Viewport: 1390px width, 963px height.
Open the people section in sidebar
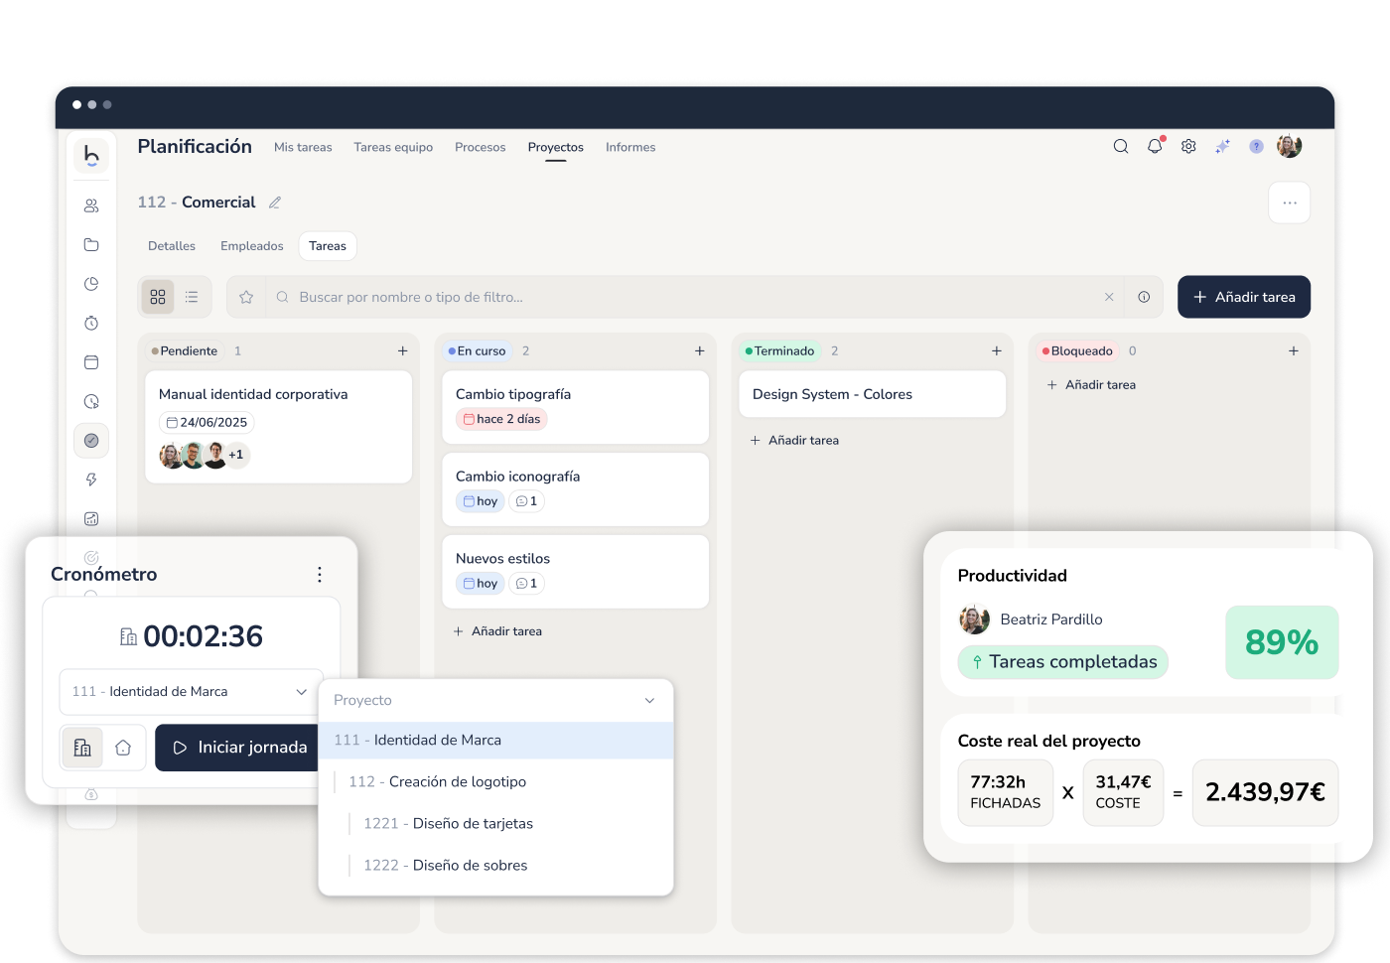[x=91, y=206]
